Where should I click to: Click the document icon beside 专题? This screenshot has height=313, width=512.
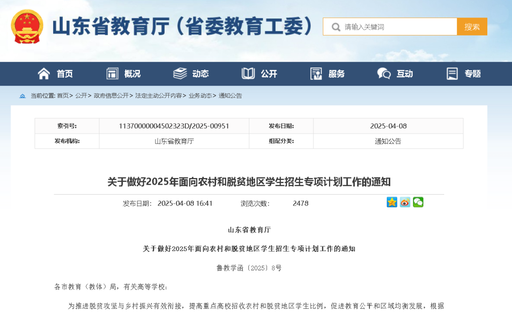pyautogui.click(x=452, y=74)
